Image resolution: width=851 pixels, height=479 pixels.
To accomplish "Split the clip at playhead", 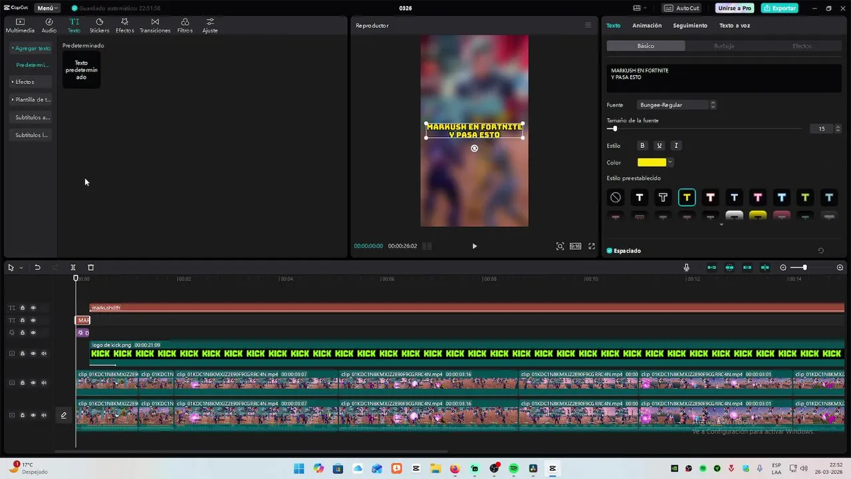I will click(x=73, y=267).
